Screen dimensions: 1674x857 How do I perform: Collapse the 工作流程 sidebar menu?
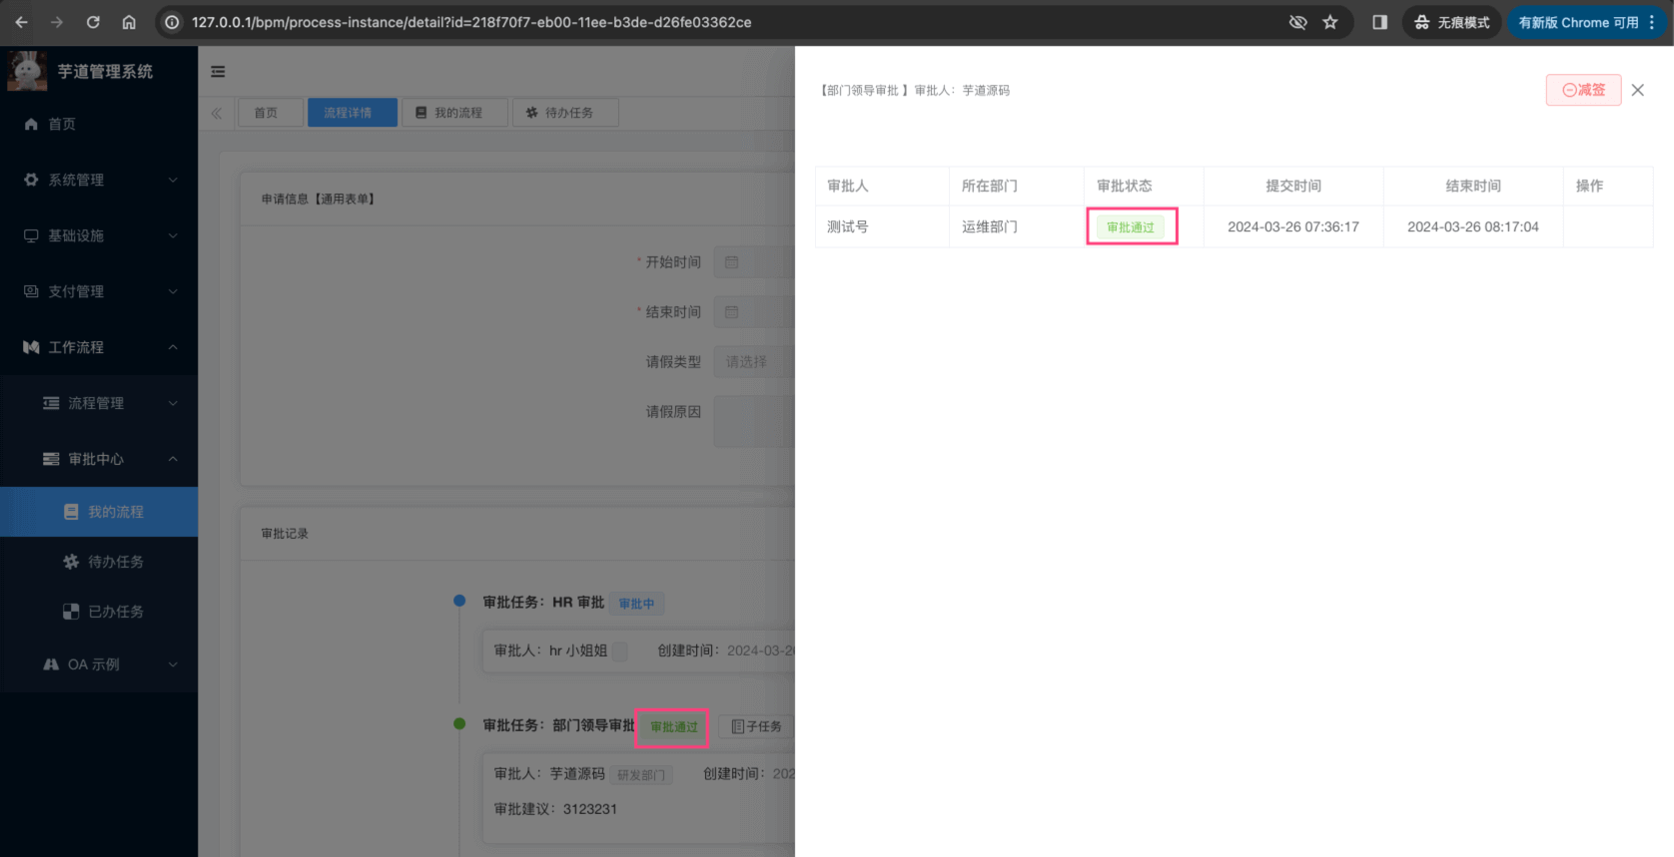99,347
